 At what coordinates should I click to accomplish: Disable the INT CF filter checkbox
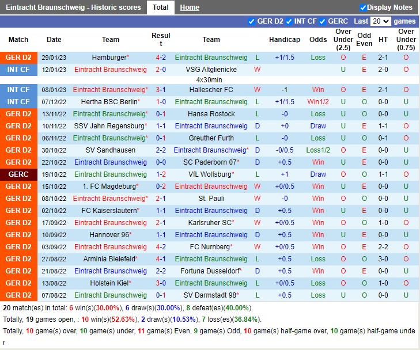point(289,21)
